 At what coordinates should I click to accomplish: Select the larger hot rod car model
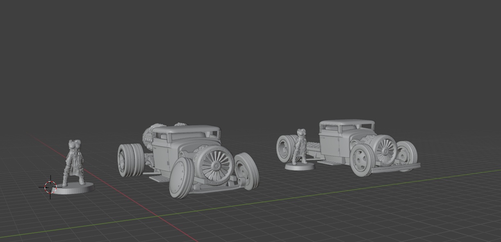point(189,161)
